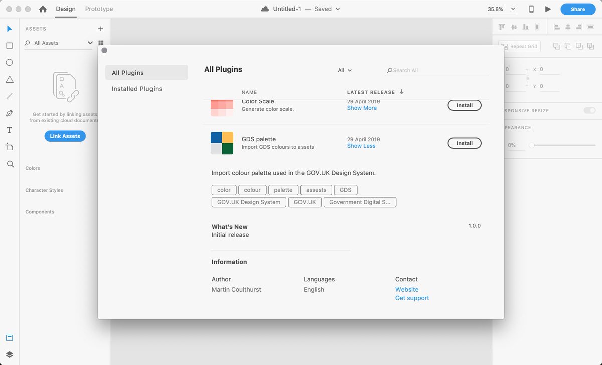The width and height of the screenshot is (602, 365).
Task: Click Show More for Color Scale
Action: point(362,108)
